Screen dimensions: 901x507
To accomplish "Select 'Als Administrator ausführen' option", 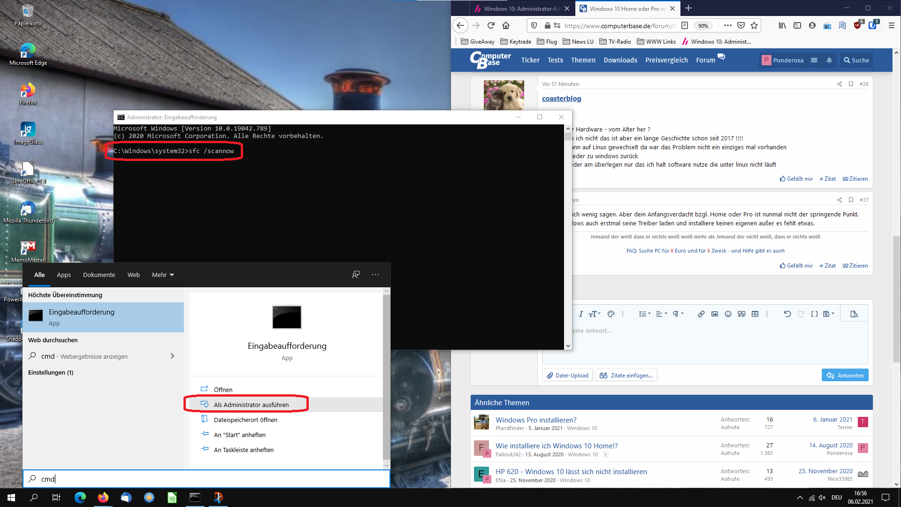I will pyautogui.click(x=251, y=405).
